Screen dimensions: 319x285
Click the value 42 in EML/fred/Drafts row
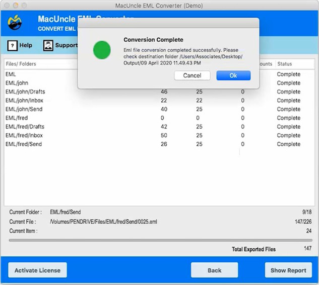164,127
